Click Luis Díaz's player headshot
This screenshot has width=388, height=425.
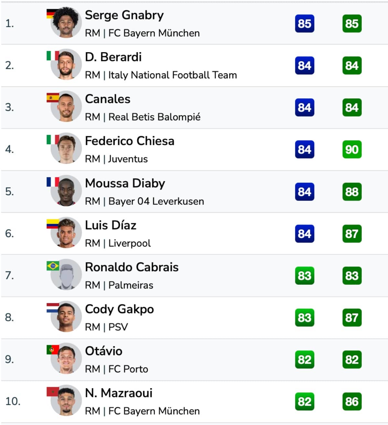66,232
